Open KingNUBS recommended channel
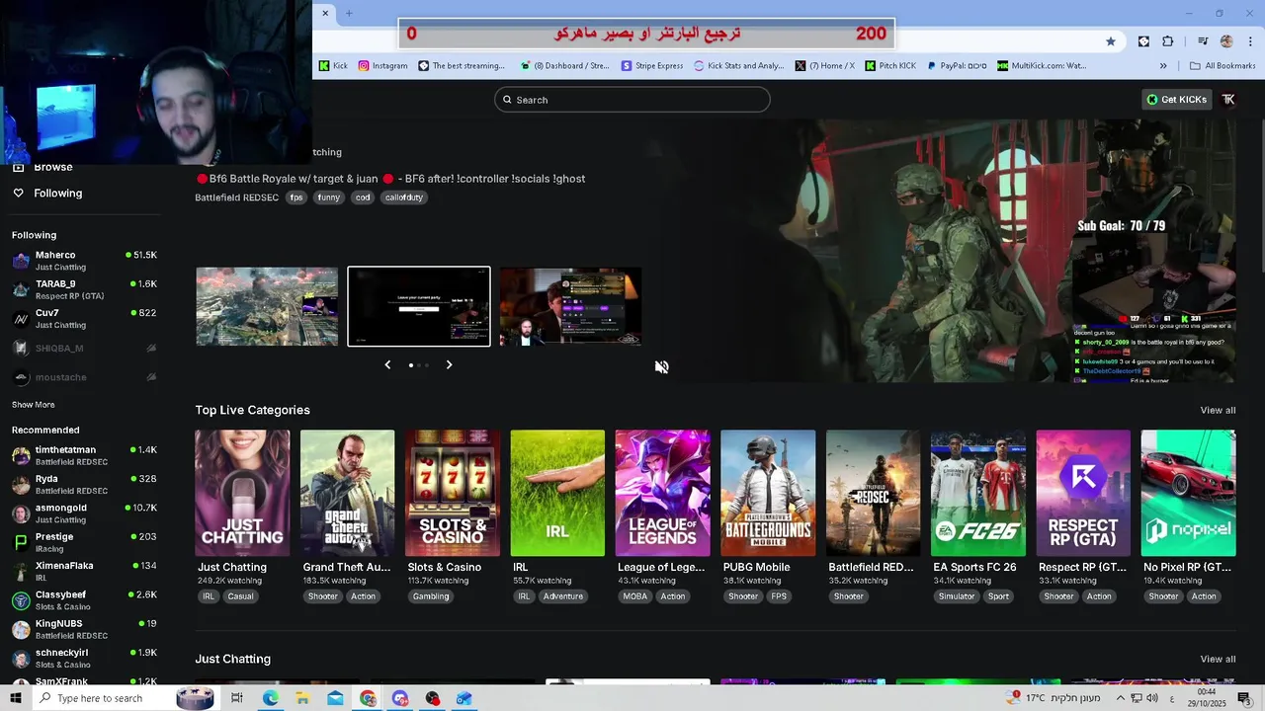 [84, 629]
